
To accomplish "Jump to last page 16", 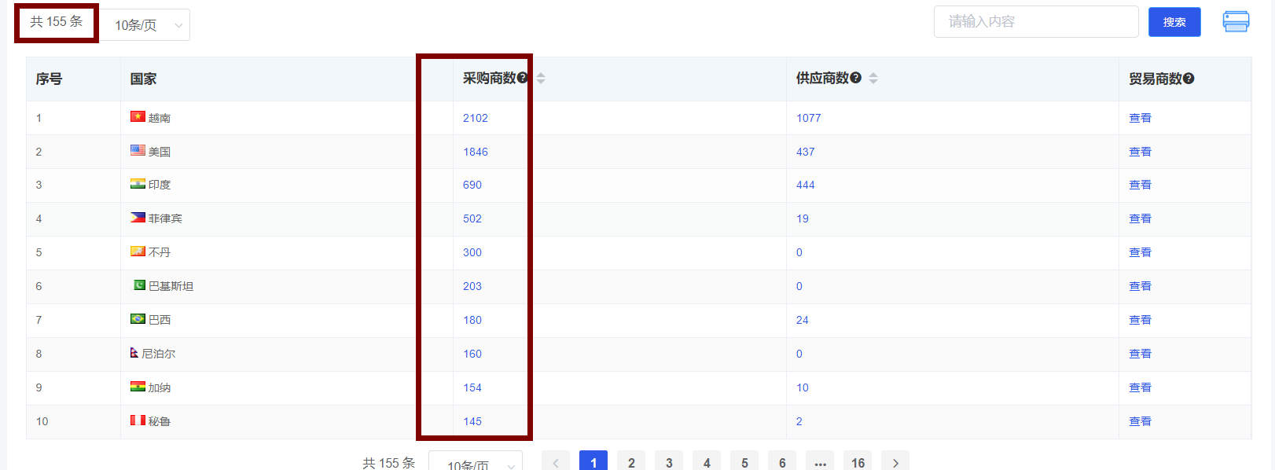I will (858, 462).
